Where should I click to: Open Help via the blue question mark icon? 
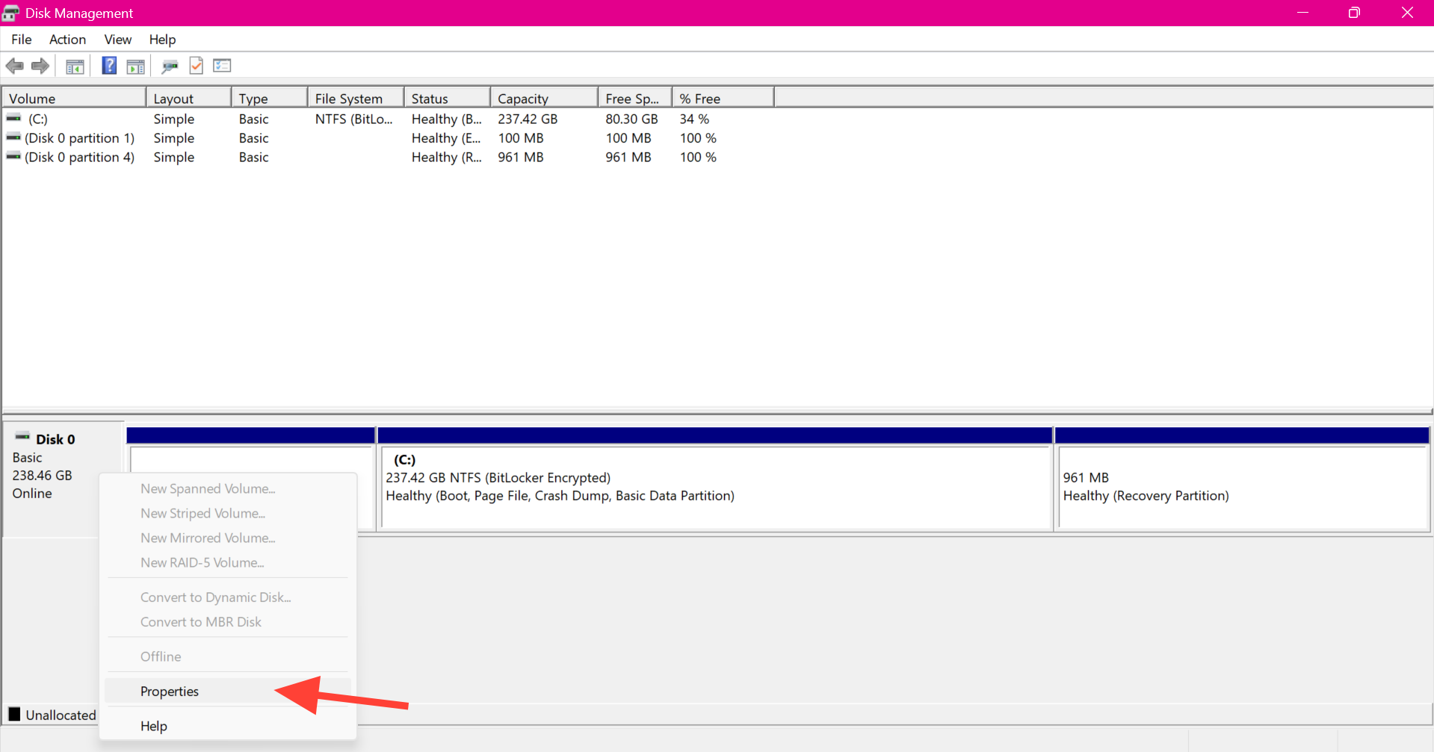pyautogui.click(x=109, y=66)
